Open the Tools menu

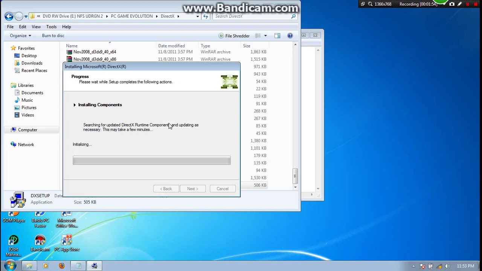click(51, 27)
